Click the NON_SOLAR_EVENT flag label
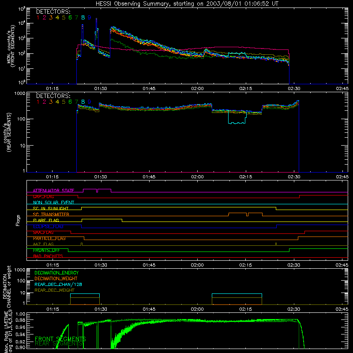The width and height of the screenshot is (353, 353). (53, 203)
